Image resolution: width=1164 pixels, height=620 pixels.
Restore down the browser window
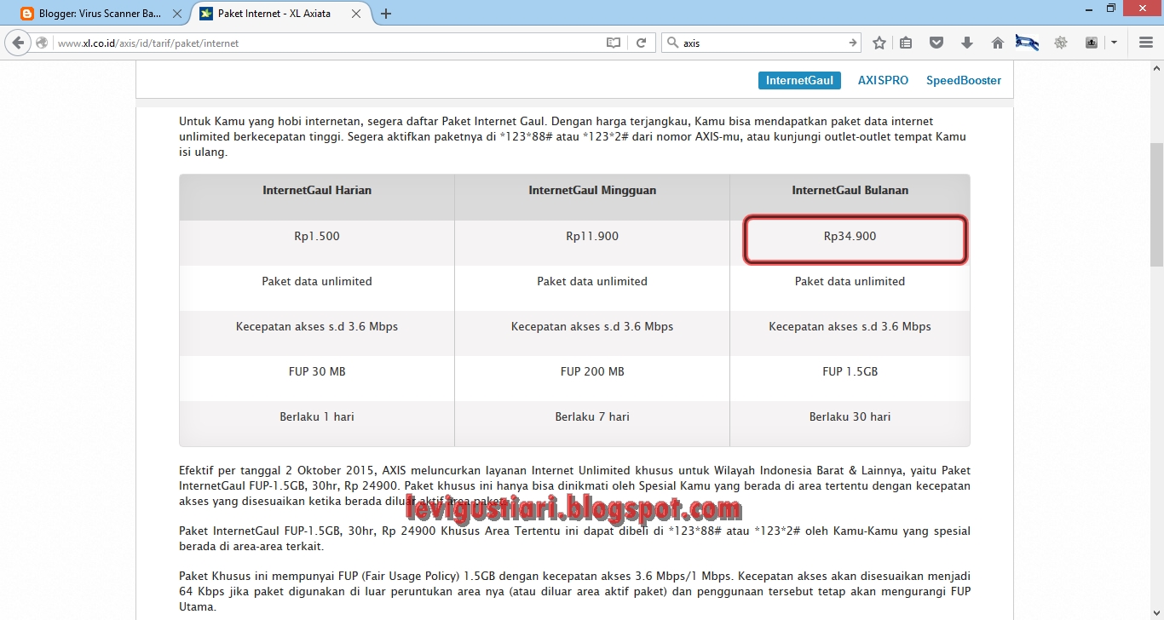point(1111,8)
